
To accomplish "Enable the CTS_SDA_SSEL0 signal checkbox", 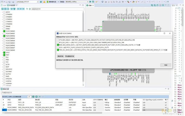I will pos(58,40).
